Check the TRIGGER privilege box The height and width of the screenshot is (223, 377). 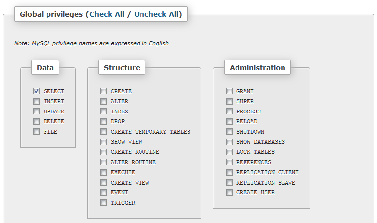tap(103, 203)
